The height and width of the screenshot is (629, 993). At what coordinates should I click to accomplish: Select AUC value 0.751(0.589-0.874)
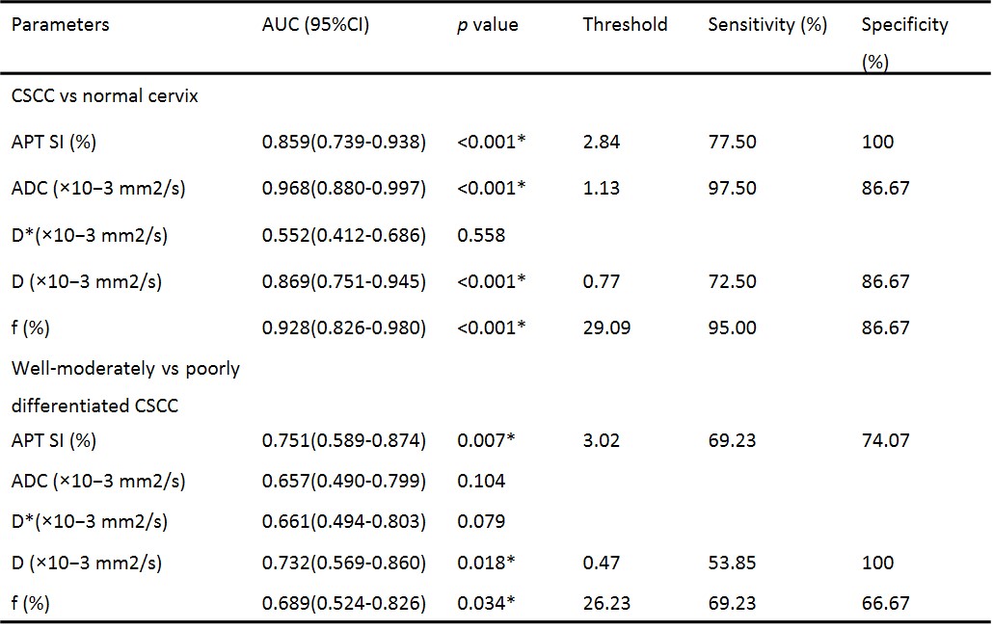click(344, 441)
